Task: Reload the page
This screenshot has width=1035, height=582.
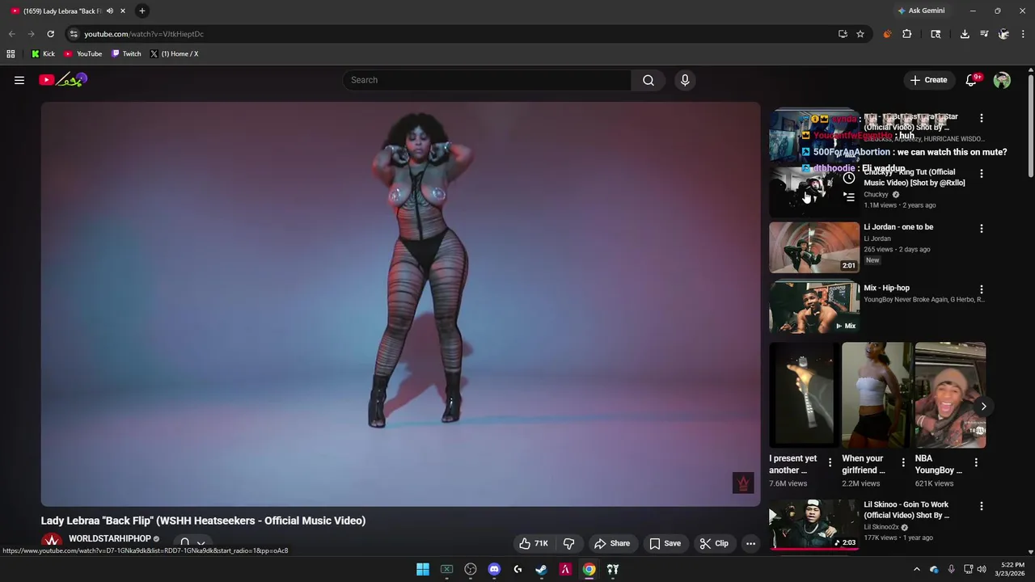Action: [x=50, y=34]
